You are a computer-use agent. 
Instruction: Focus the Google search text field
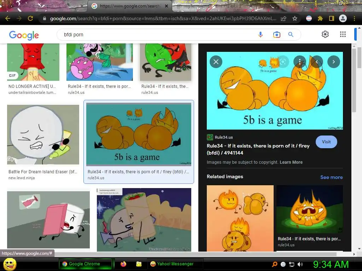point(157,35)
